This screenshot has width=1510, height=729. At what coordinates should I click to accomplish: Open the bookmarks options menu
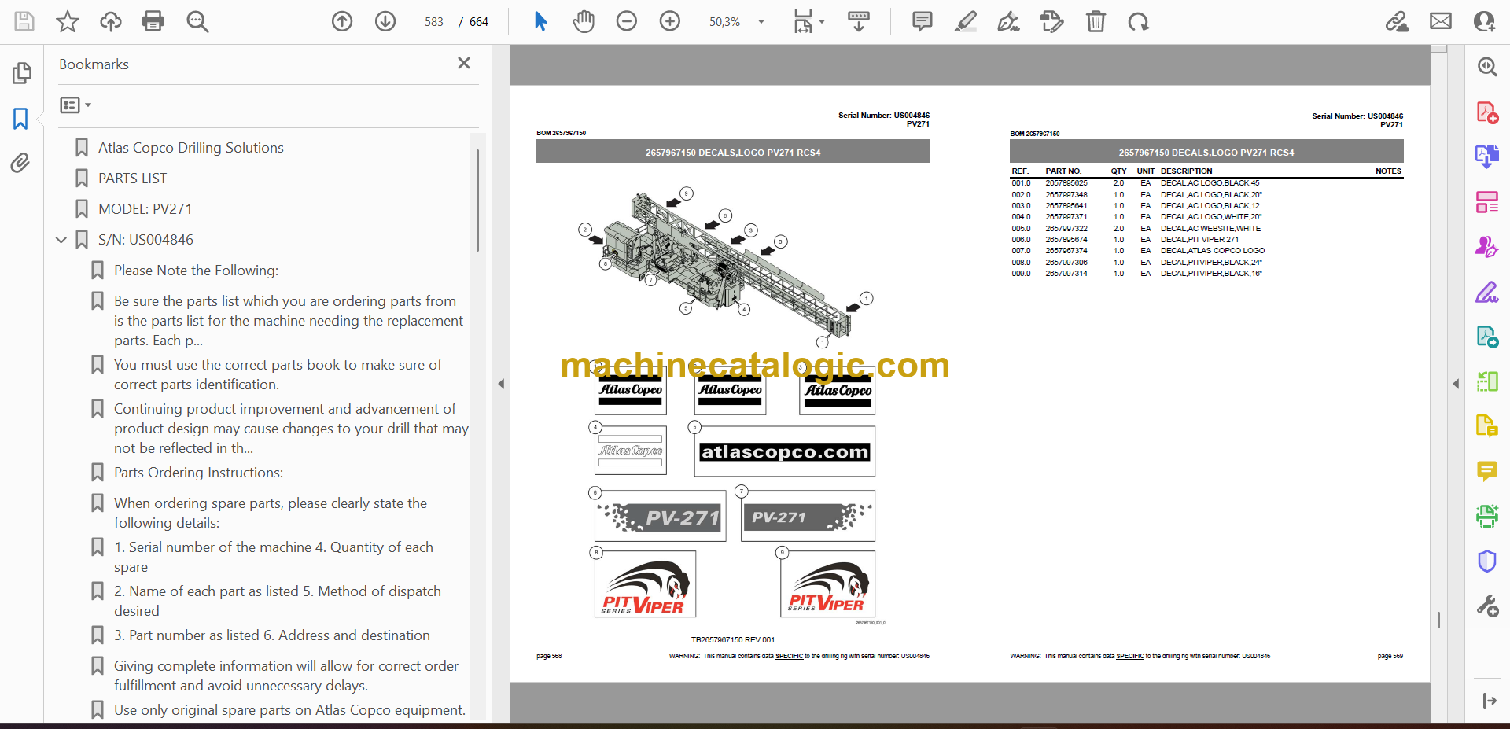pyautogui.click(x=75, y=105)
